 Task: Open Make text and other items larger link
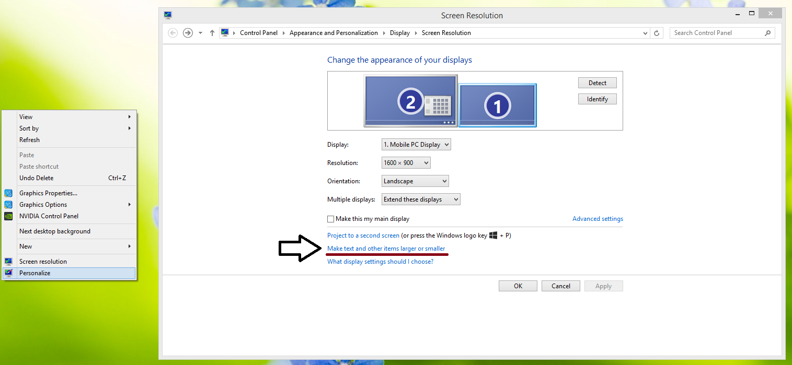click(x=386, y=249)
